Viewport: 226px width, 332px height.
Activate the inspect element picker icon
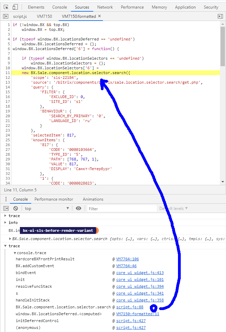(x=5, y=7)
